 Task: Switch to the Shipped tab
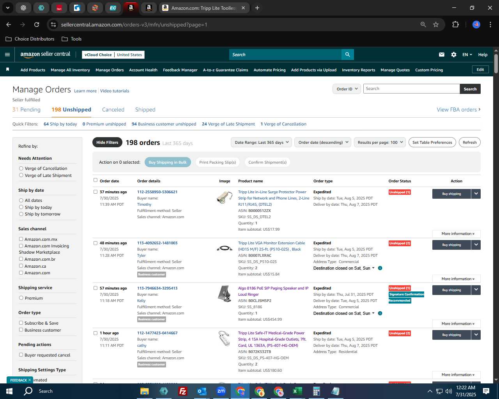(145, 110)
